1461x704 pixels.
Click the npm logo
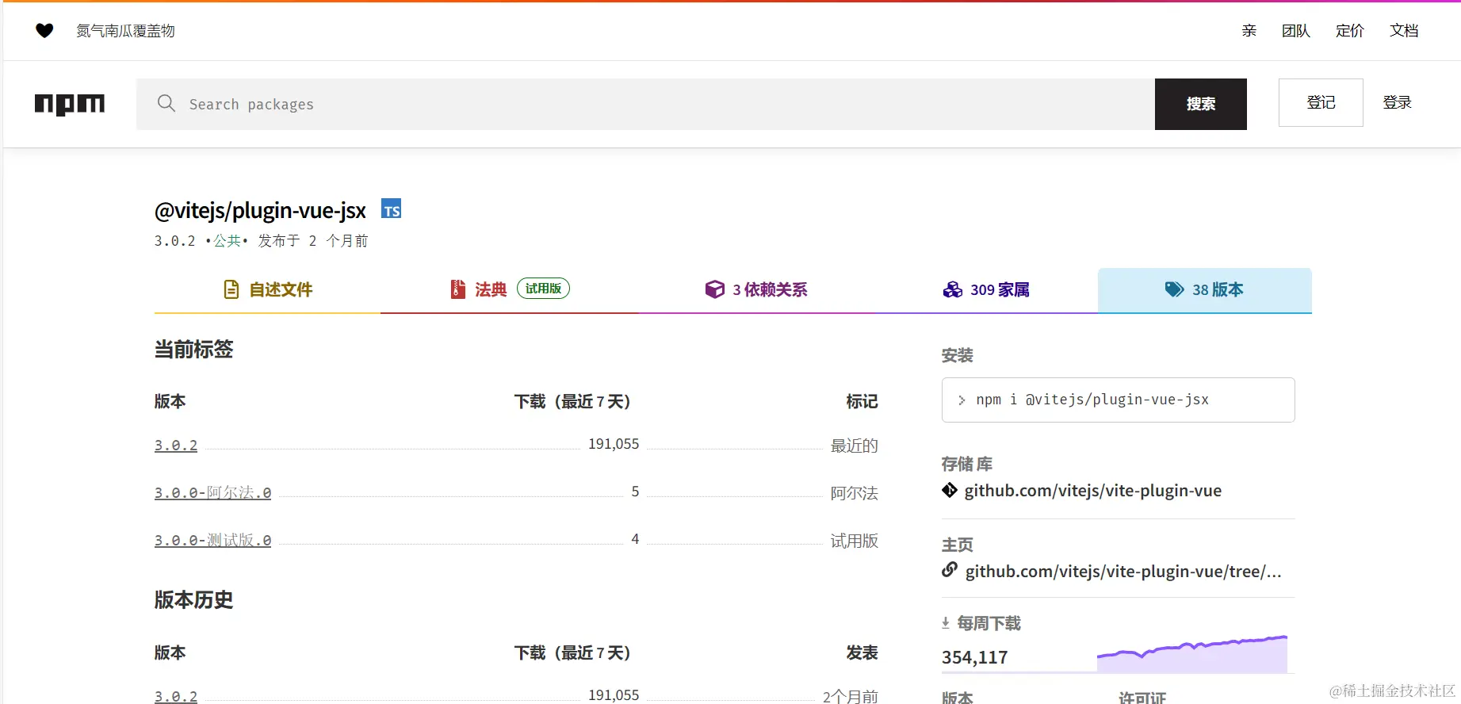70,104
